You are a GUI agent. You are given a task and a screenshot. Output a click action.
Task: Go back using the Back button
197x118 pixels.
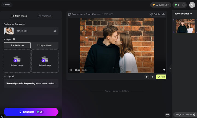click(7, 5)
